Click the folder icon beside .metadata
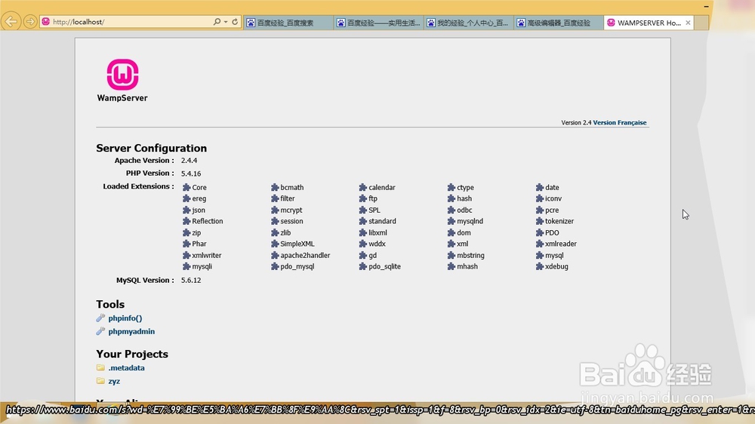This screenshot has height=424, width=755. (100, 367)
